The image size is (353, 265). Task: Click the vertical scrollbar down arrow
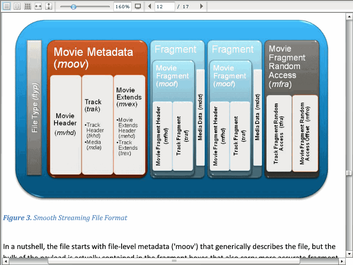pyautogui.click(x=349, y=254)
